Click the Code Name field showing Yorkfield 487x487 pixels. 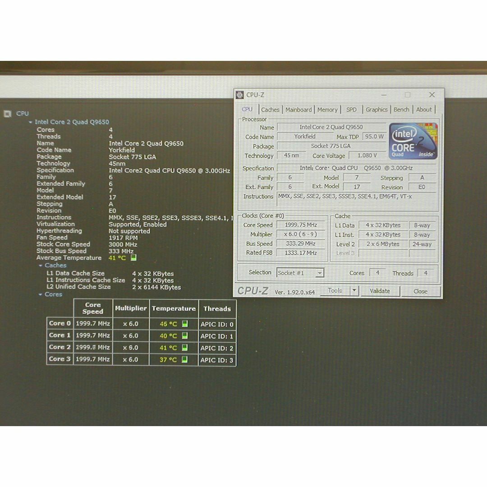(x=305, y=136)
